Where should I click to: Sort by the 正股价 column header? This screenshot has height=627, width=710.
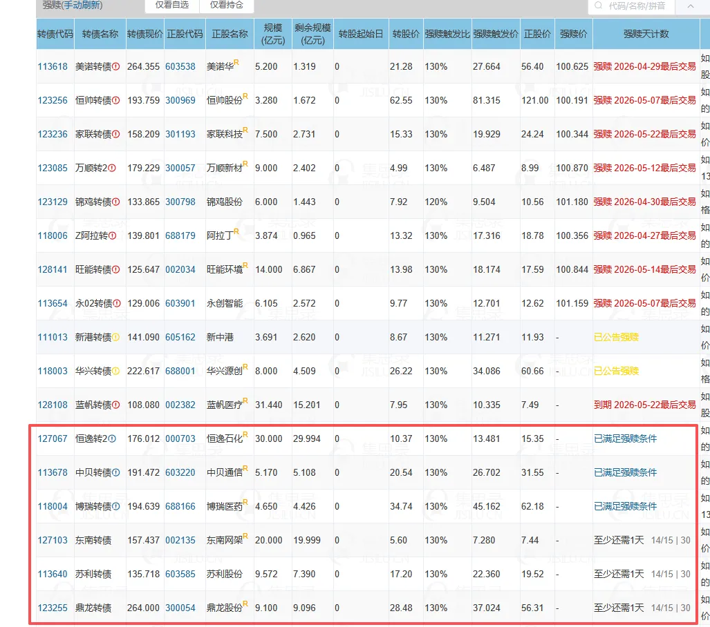click(x=537, y=34)
